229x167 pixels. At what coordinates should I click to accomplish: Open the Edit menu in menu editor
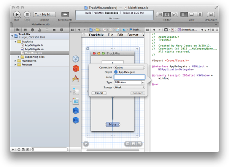pyautogui.click(x=120, y=35)
